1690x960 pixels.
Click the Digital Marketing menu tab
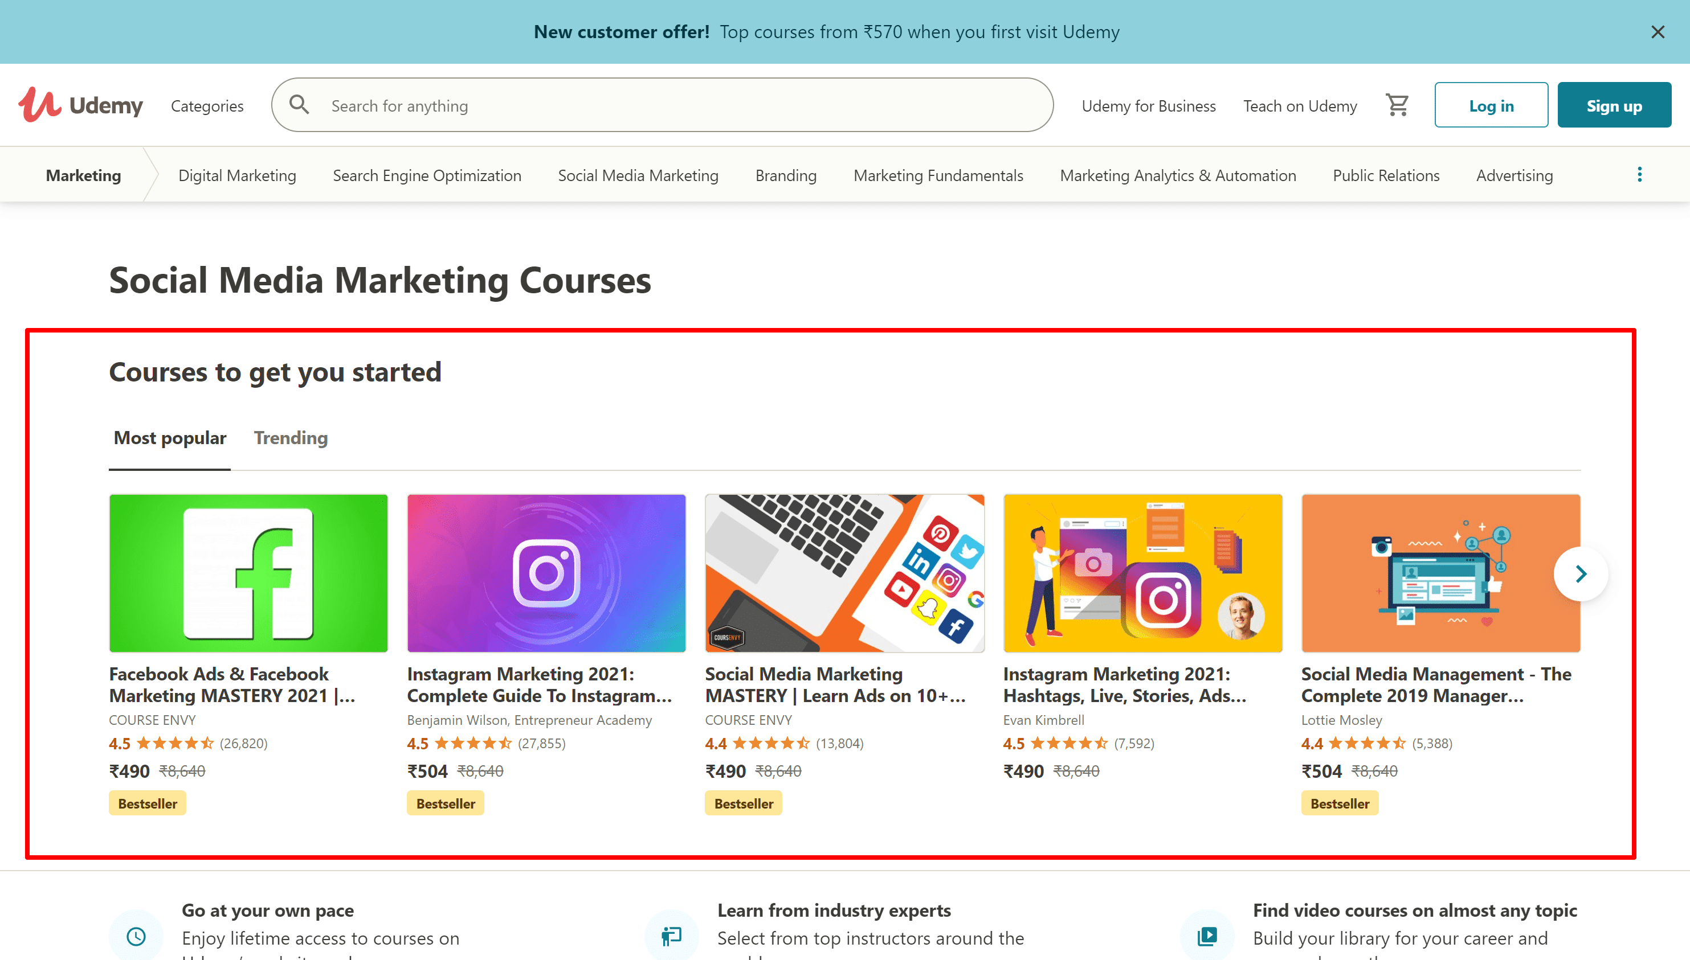click(x=237, y=175)
